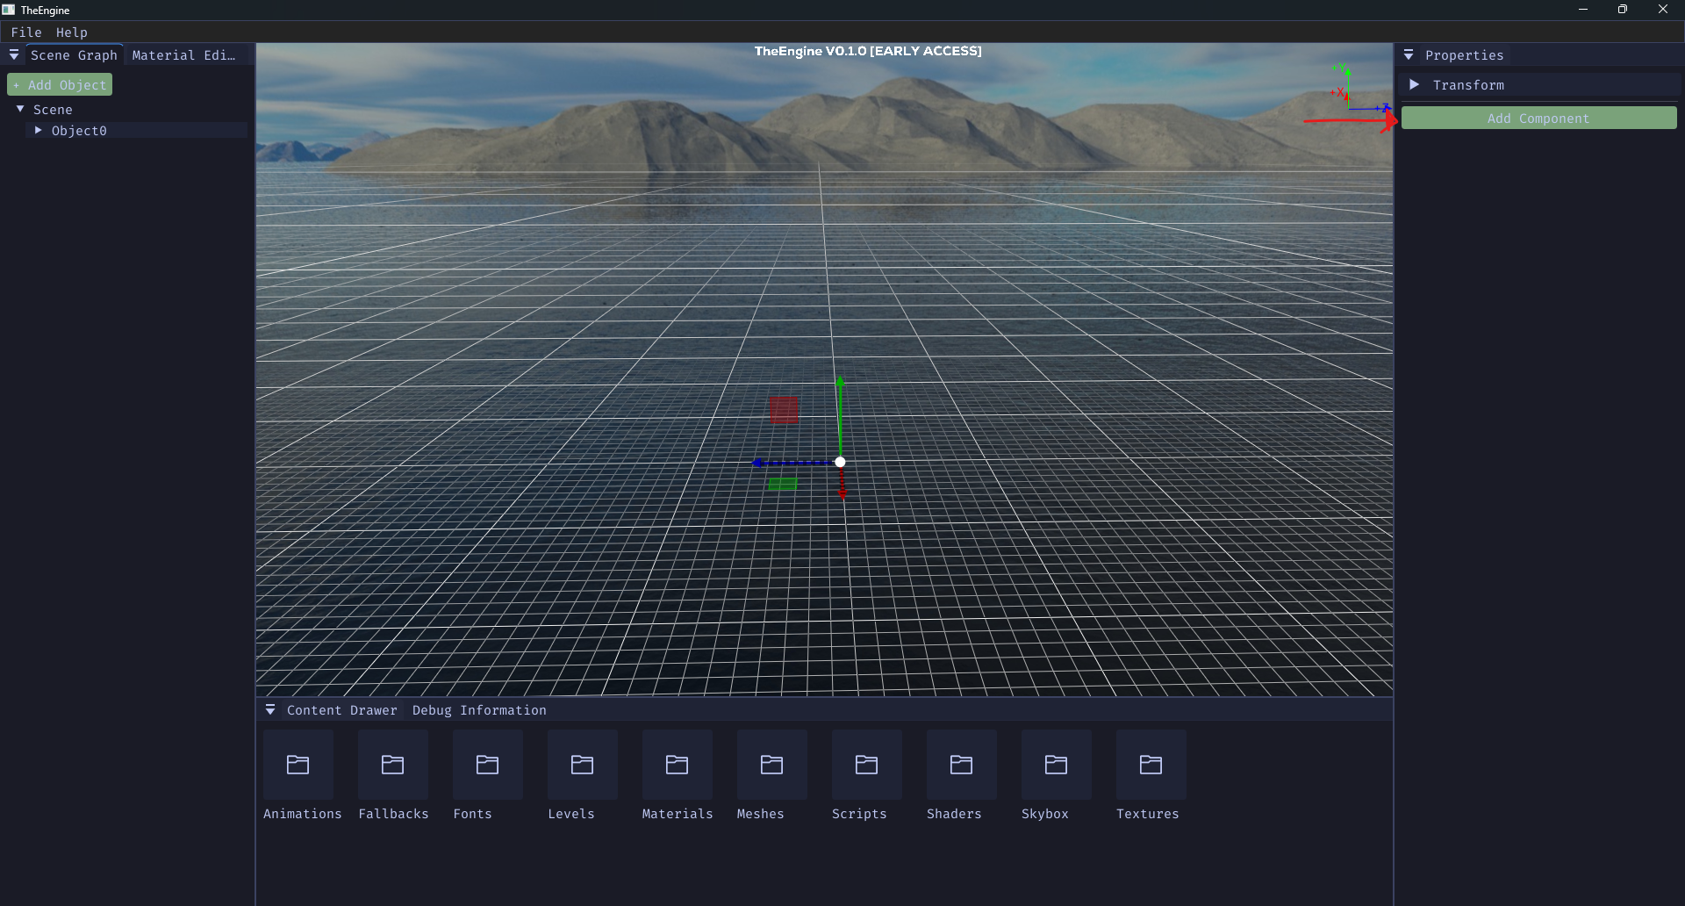Viewport: 1685px width, 906px height.
Task: Expand the Object0 tree node
Action: coord(38,130)
